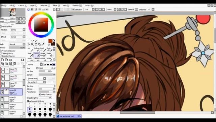Pick brush size preset 12

[x=35, y=110]
